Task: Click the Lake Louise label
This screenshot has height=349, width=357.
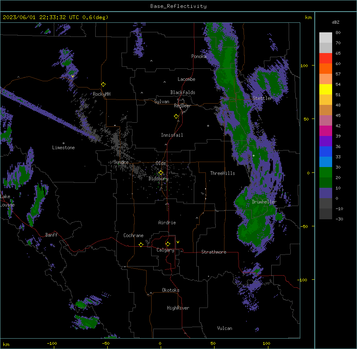Action: pyautogui.click(x=7, y=201)
